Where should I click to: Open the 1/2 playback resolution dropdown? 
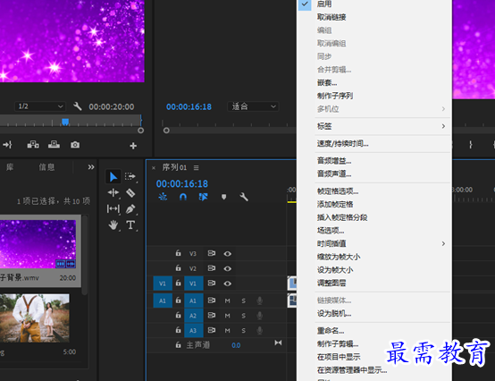pos(40,106)
